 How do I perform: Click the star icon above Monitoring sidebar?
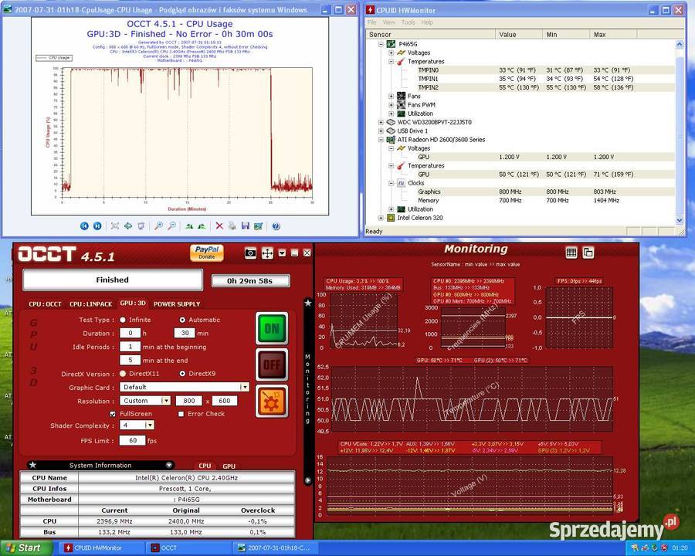point(308,303)
